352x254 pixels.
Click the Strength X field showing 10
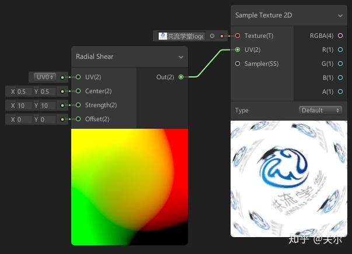click(x=25, y=105)
